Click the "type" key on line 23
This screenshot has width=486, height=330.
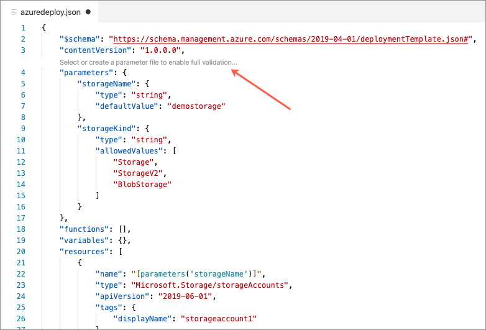coord(109,285)
